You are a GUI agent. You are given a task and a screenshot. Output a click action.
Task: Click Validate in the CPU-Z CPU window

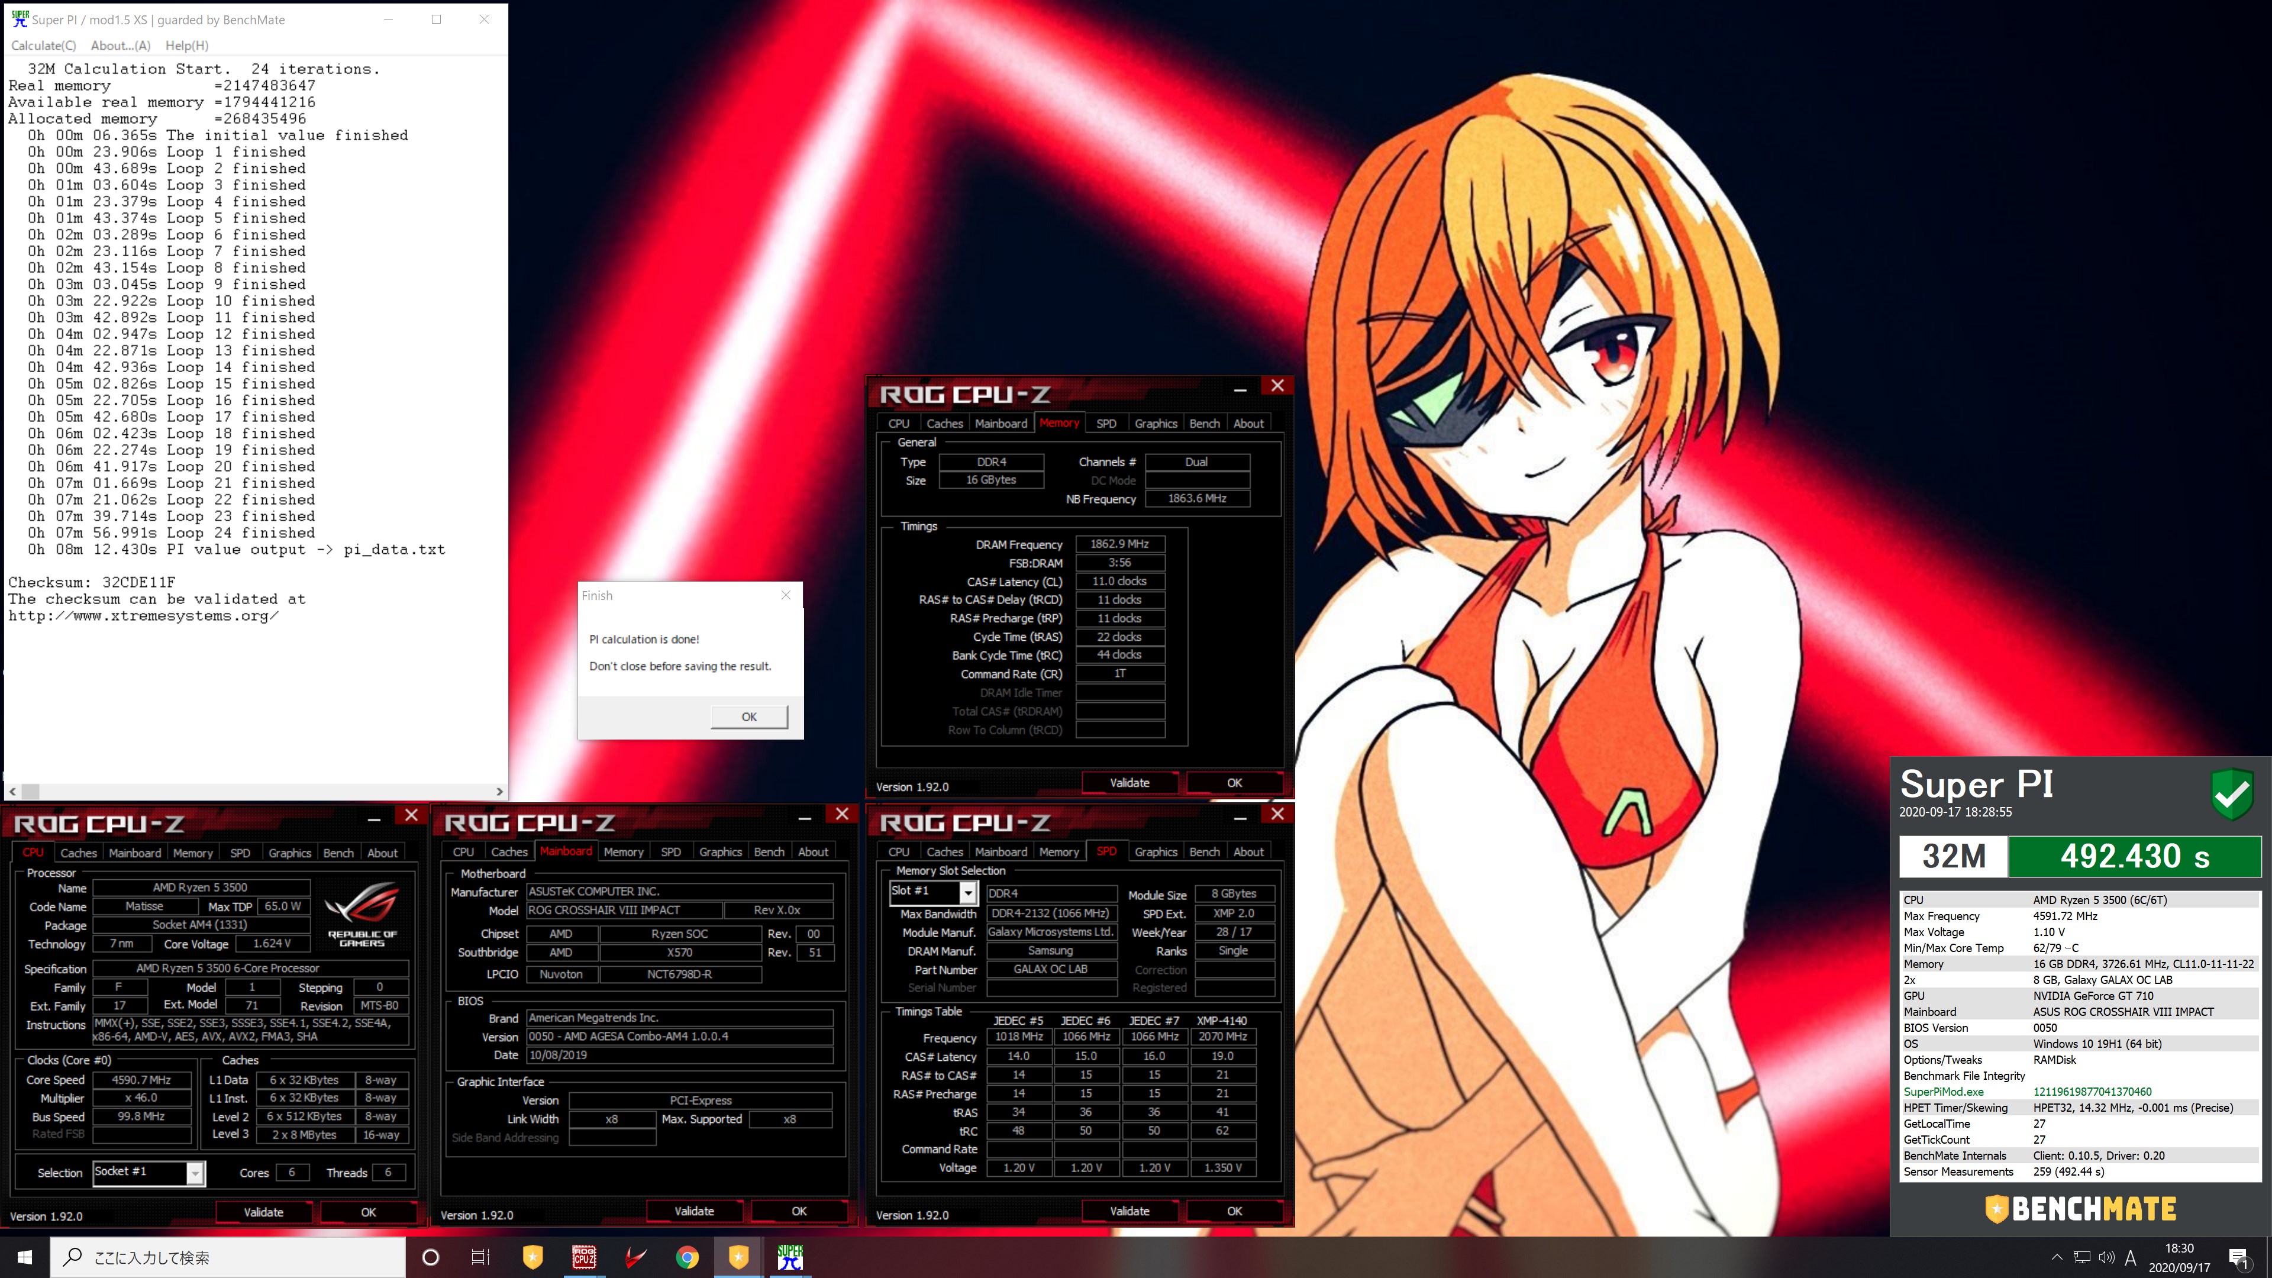pos(264,1212)
